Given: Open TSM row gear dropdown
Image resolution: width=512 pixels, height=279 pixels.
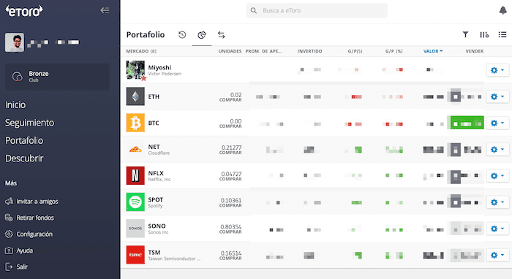Looking at the screenshot, I should (497, 255).
